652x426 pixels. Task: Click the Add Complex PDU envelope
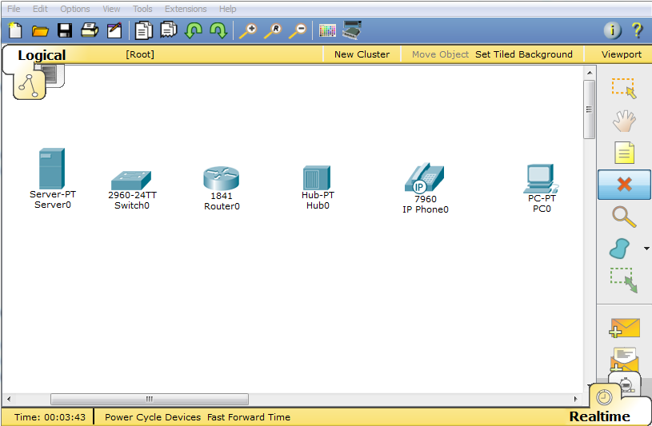click(x=624, y=359)
